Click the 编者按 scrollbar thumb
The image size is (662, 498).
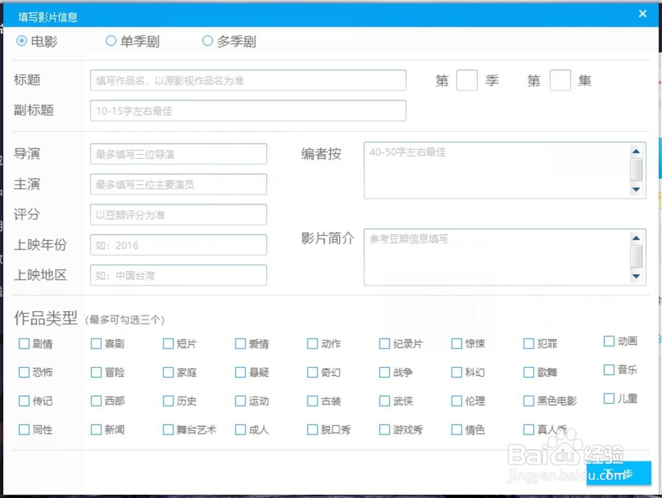click(x=636, y=170)
